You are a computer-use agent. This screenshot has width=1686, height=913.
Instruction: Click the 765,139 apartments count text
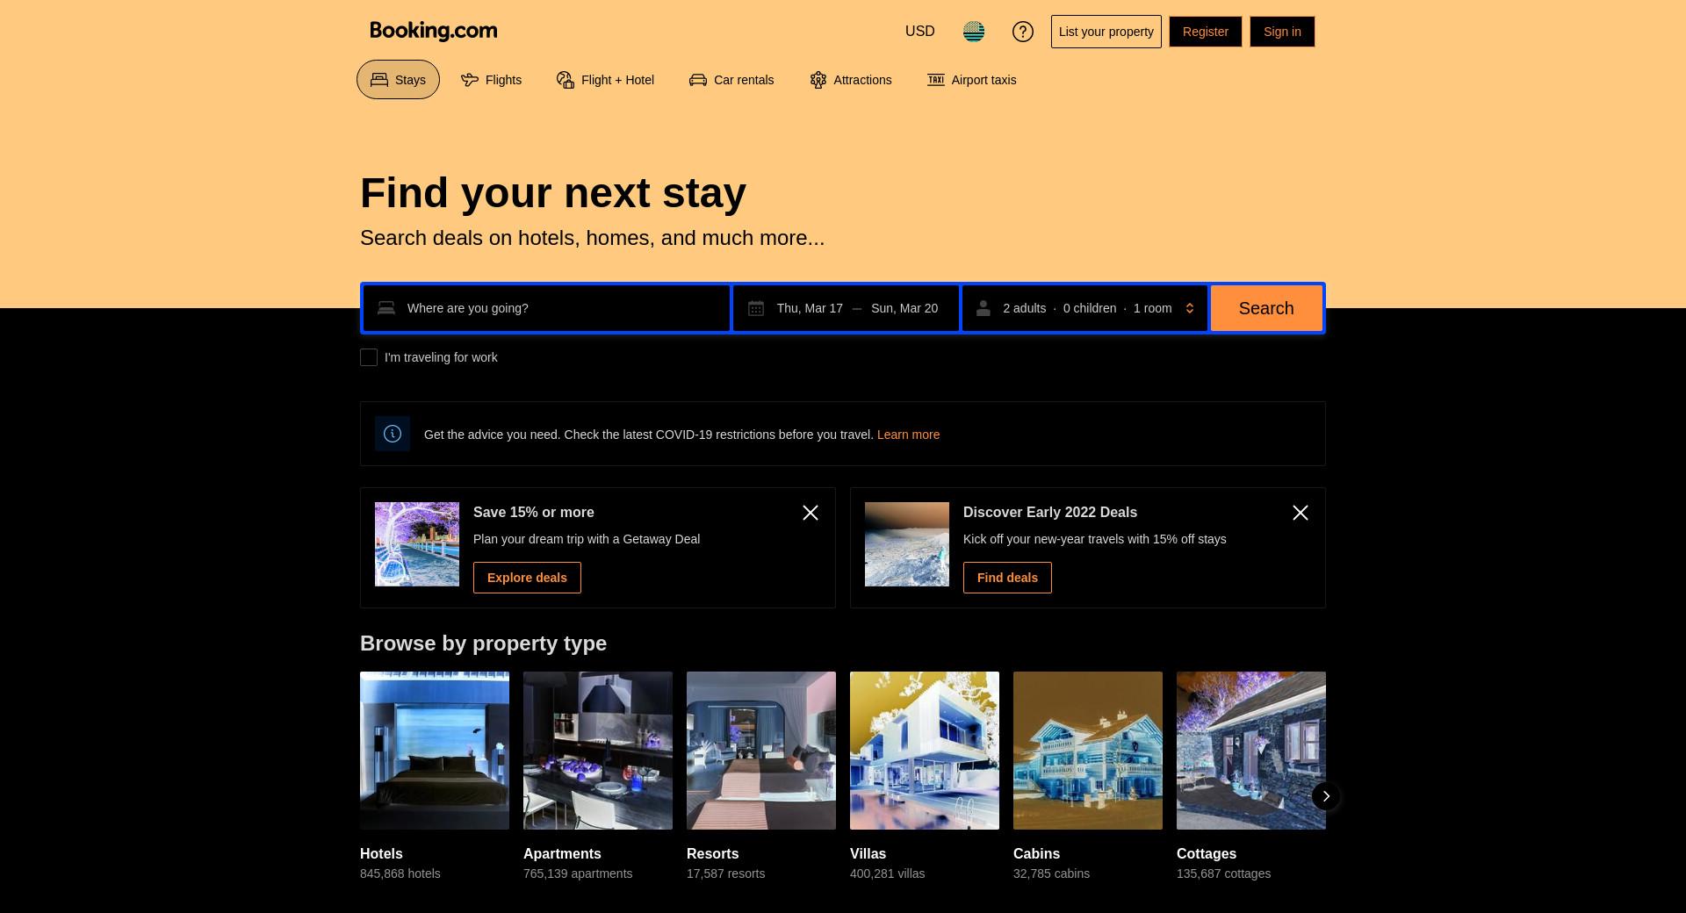[x=578, y=873]
